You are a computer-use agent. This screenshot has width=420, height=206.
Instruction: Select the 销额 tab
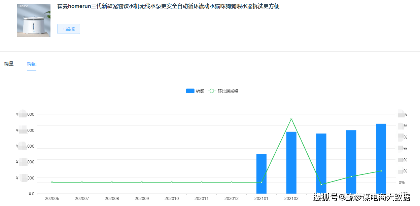32,64
